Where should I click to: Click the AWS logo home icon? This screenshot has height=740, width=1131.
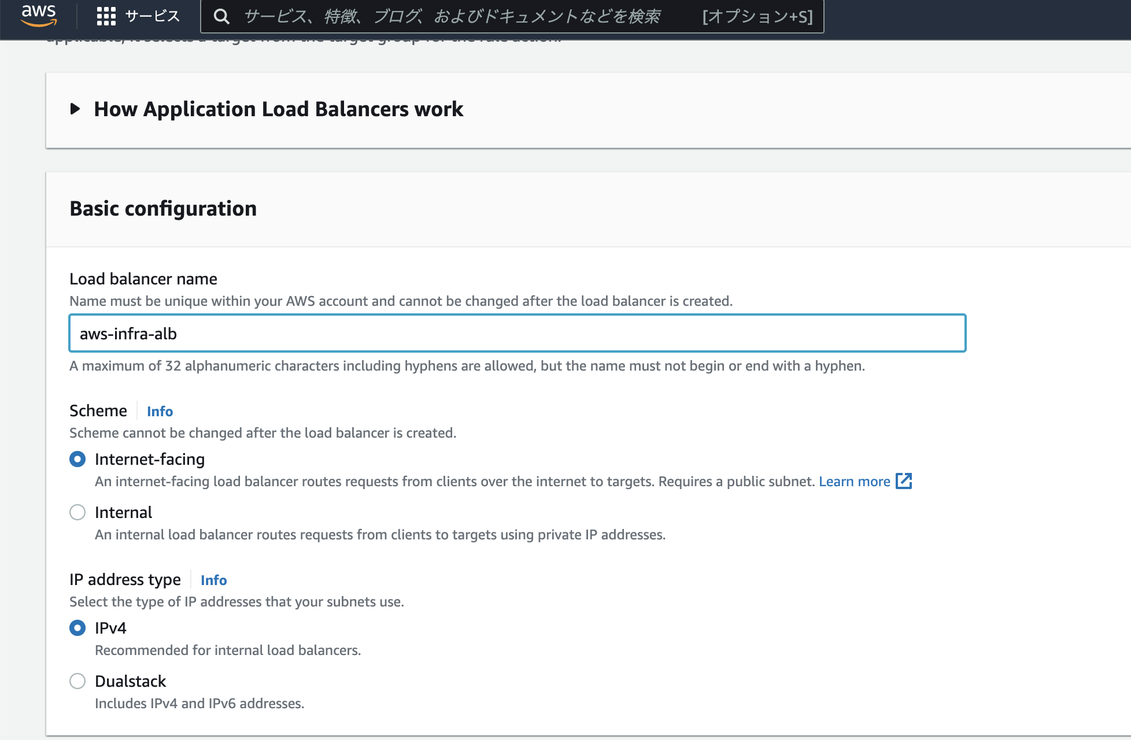point(39,15)
